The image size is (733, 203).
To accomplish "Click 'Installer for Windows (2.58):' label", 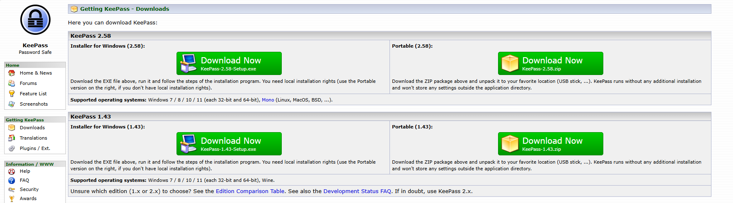I will pos(108,46).
